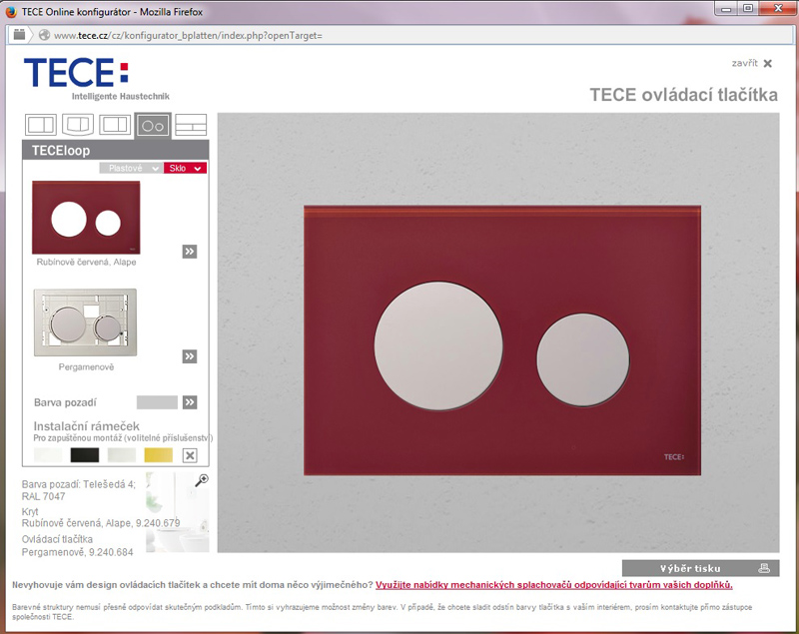Click the red Rubínově červená cover thumbnail
Image resolution: width=799 pixels, height=634 pixels.
point(86,218)
